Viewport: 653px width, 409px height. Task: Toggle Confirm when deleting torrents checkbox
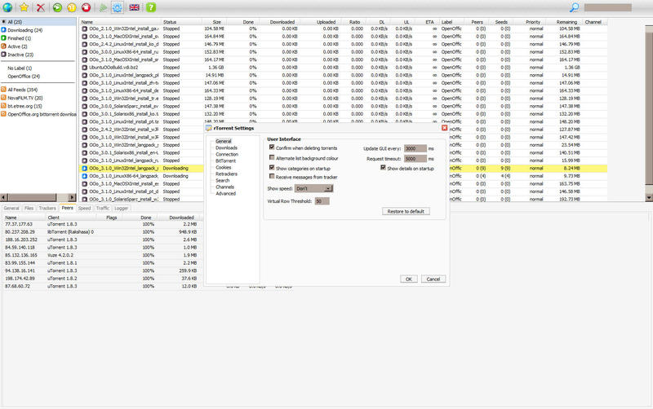272,147
